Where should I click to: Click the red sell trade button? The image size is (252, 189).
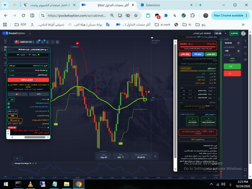click(232, 74)
